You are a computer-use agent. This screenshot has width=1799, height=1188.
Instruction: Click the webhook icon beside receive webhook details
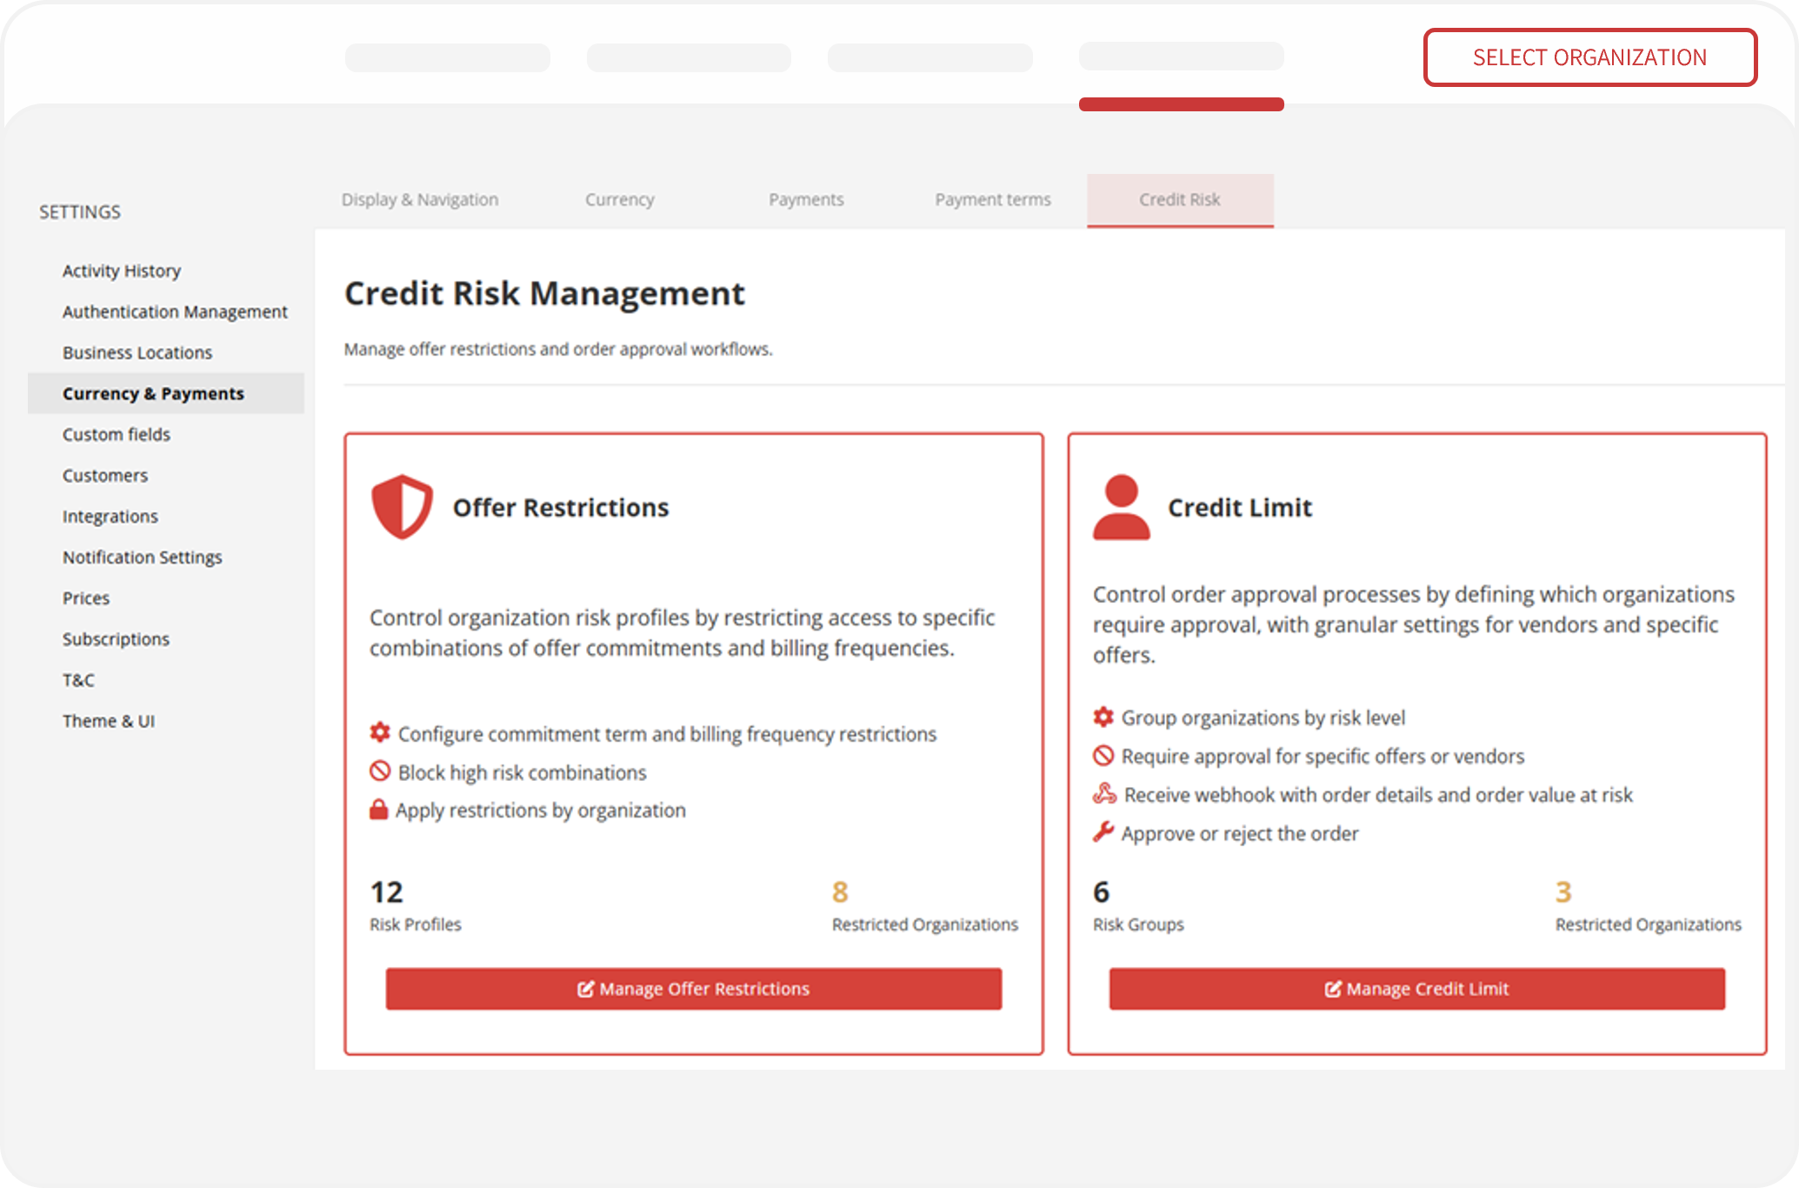tap(1103, 794)
